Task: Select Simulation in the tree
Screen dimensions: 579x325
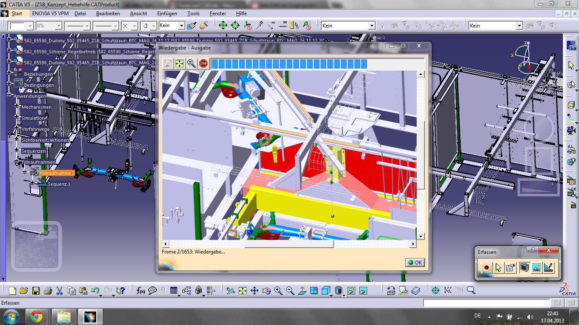Action: [x=33, y=118]
